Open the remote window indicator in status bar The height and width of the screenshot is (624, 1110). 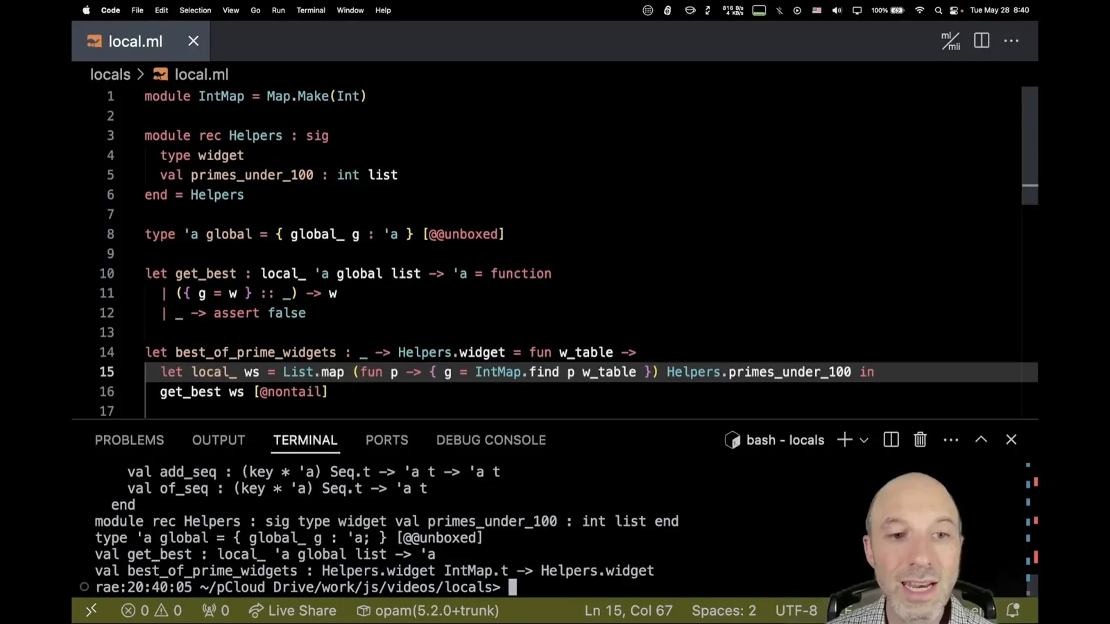pyautogui.click(x=91, y=611)
